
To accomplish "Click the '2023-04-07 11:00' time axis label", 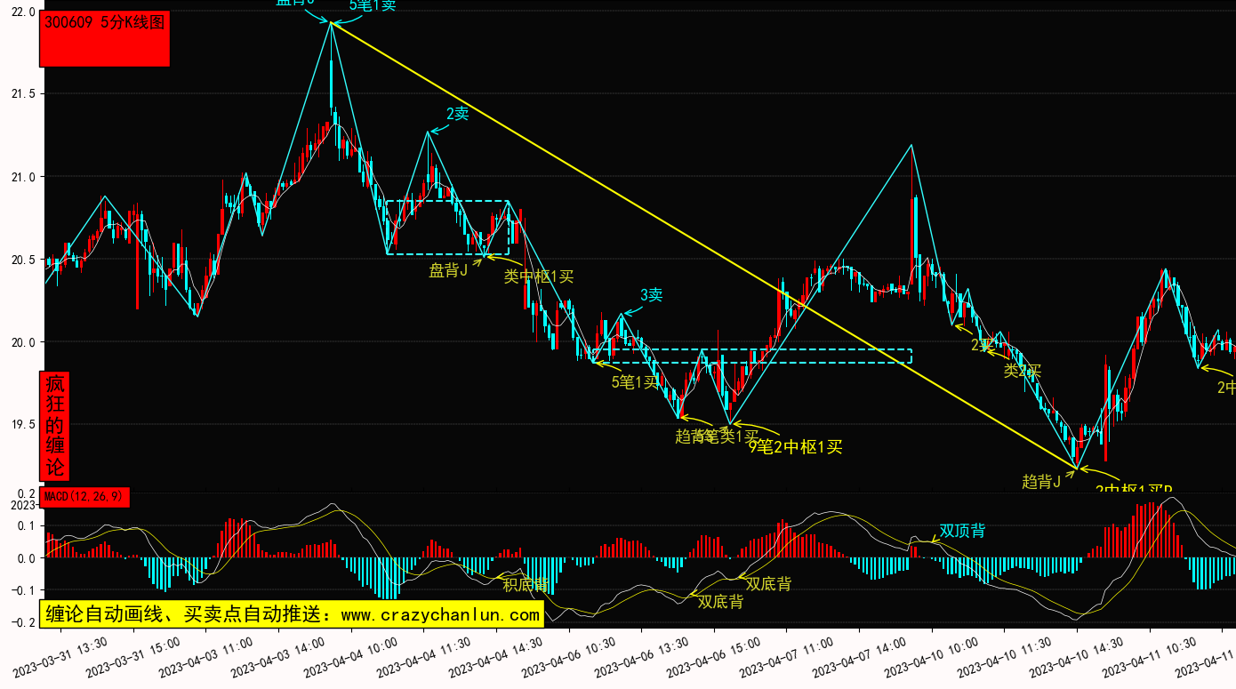I will 787,656.
